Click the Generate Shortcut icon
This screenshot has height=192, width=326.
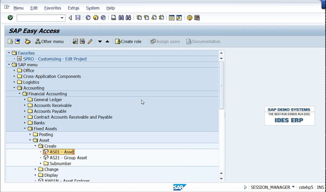pyautogui.click(x=179, y=18)
